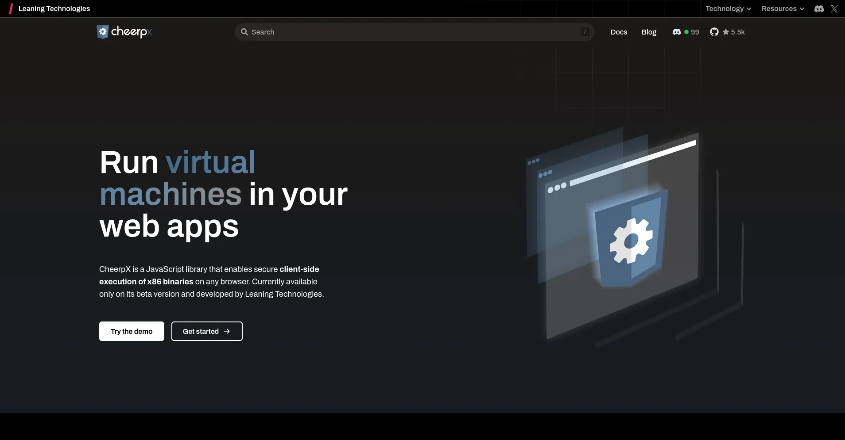Viewport: 845px width, 440px height.
Task: Open the Docs page
Action: [619, 32]
